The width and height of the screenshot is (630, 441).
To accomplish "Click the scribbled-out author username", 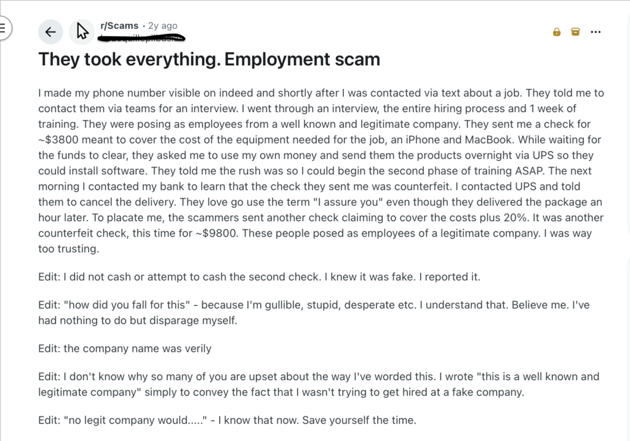I will click(143, 38).
